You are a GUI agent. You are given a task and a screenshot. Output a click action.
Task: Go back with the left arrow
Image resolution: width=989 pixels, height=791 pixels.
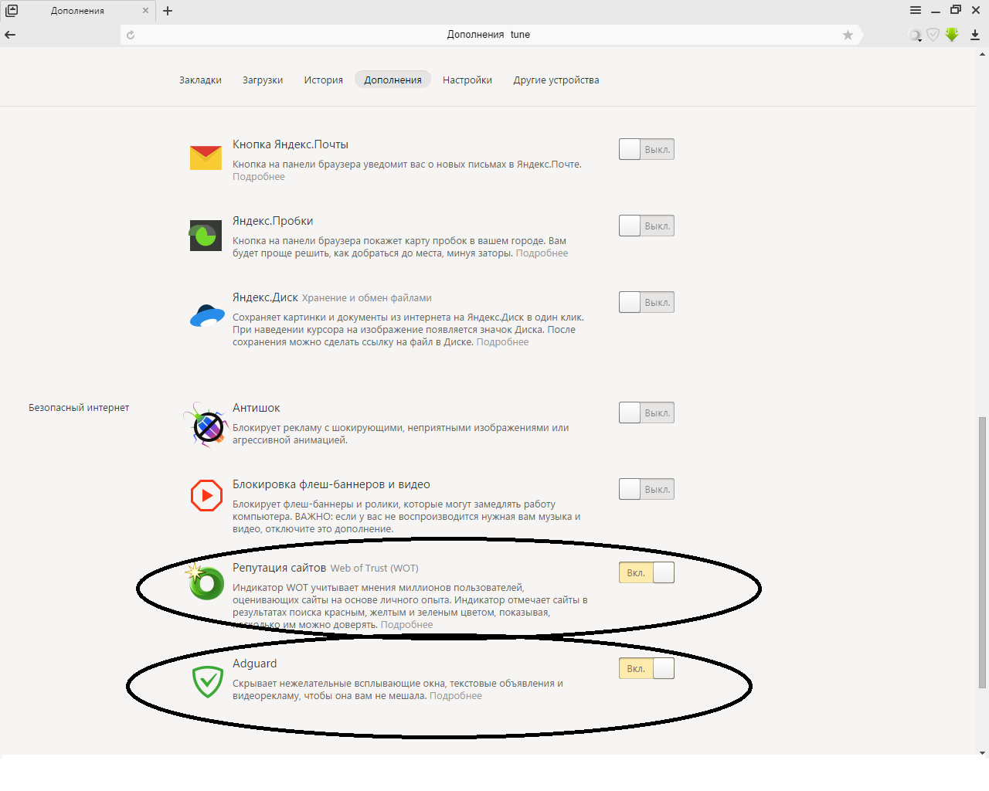pyautogui.click(x=10, y=35)
